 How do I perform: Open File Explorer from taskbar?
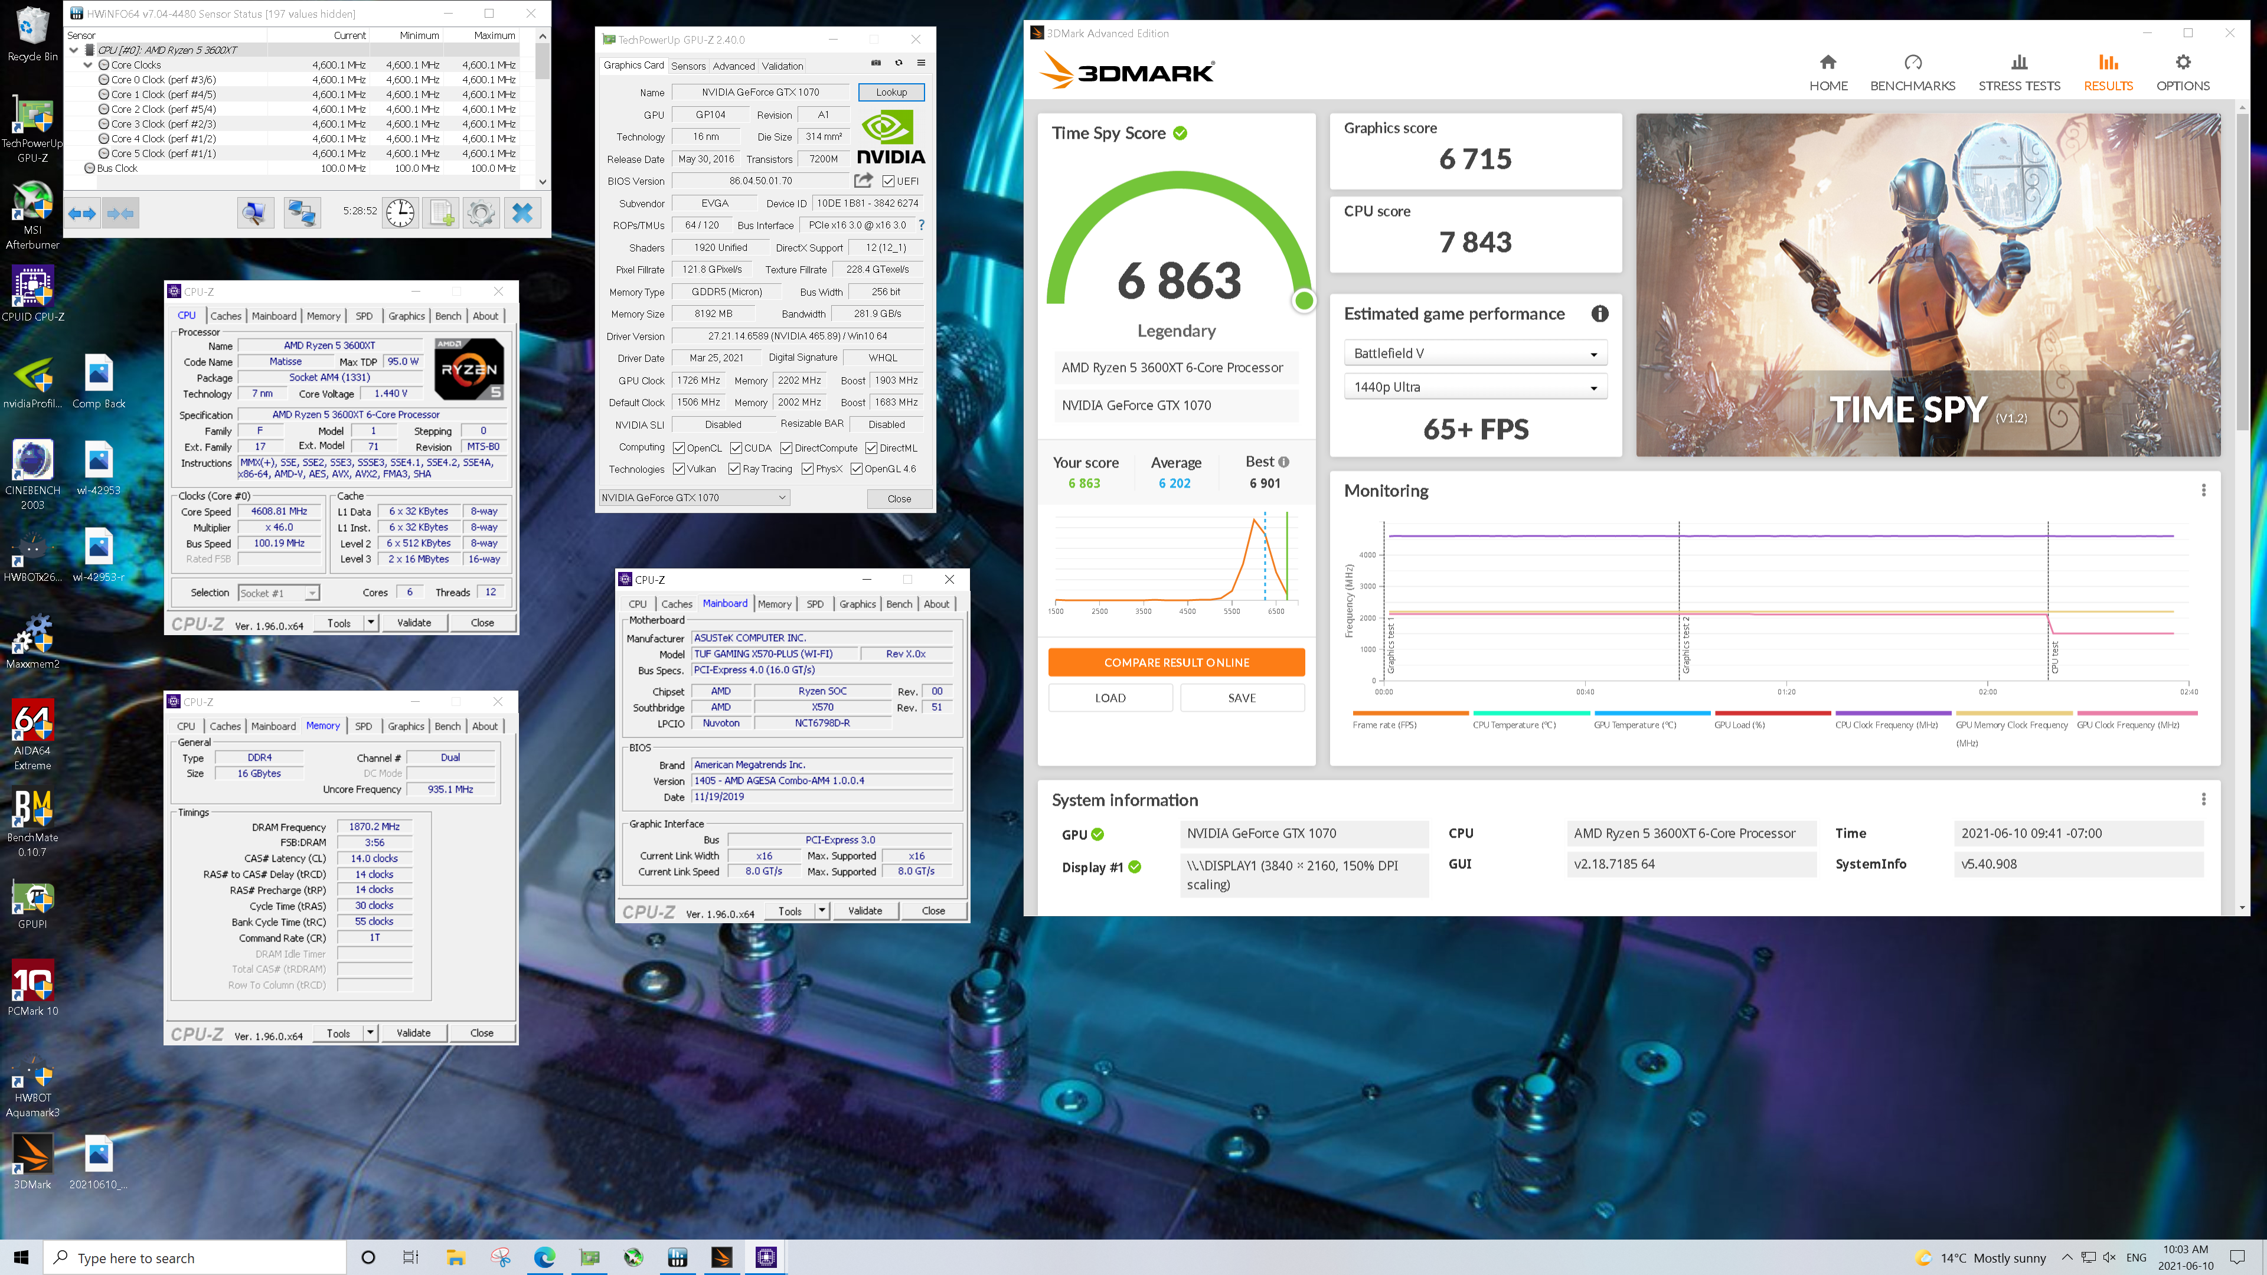click(455, 1257)
